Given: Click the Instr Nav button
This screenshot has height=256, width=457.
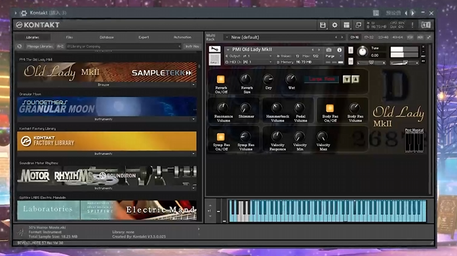Looking at the screenshot, I should tap(192, 46).
